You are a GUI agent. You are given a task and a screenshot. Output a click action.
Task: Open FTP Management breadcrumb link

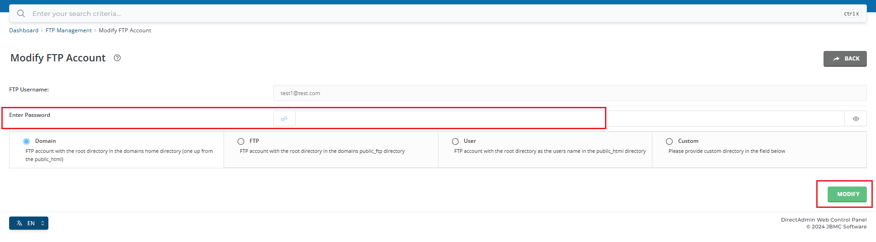pos(68,30)
